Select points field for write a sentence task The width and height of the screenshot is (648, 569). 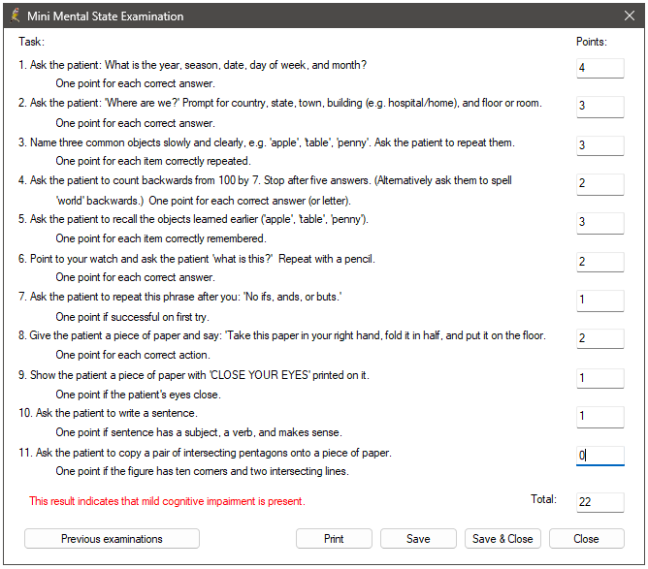[x=600, y=417]
